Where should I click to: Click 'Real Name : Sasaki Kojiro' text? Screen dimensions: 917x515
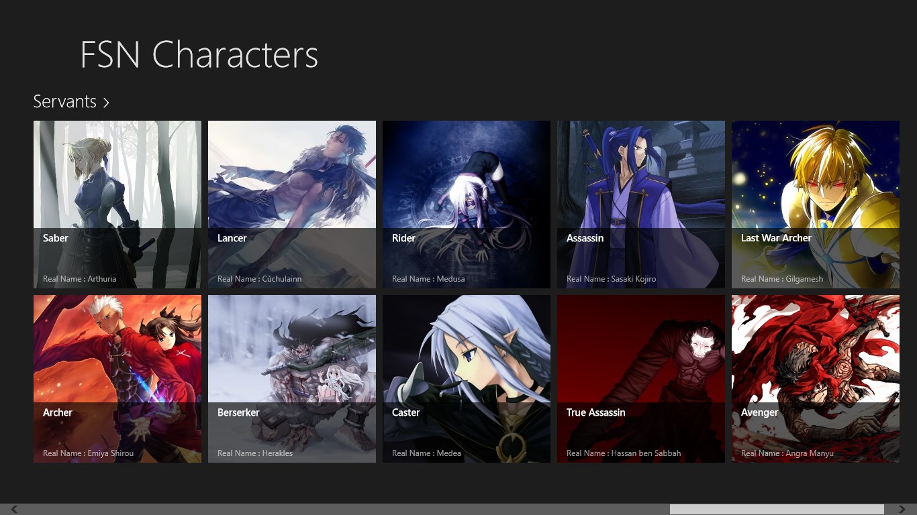pyautogui.click(x=611, y=279)
